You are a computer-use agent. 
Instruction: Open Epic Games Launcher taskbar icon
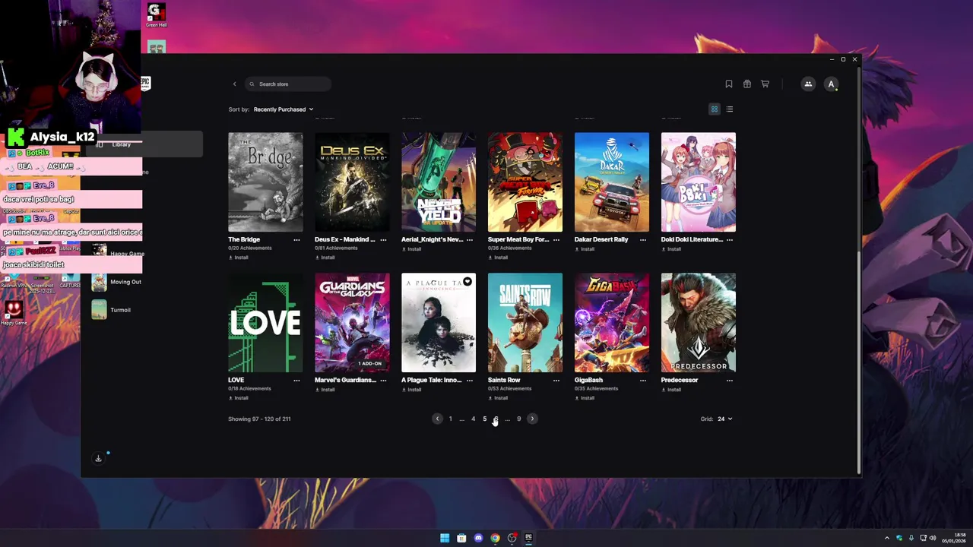528,538
